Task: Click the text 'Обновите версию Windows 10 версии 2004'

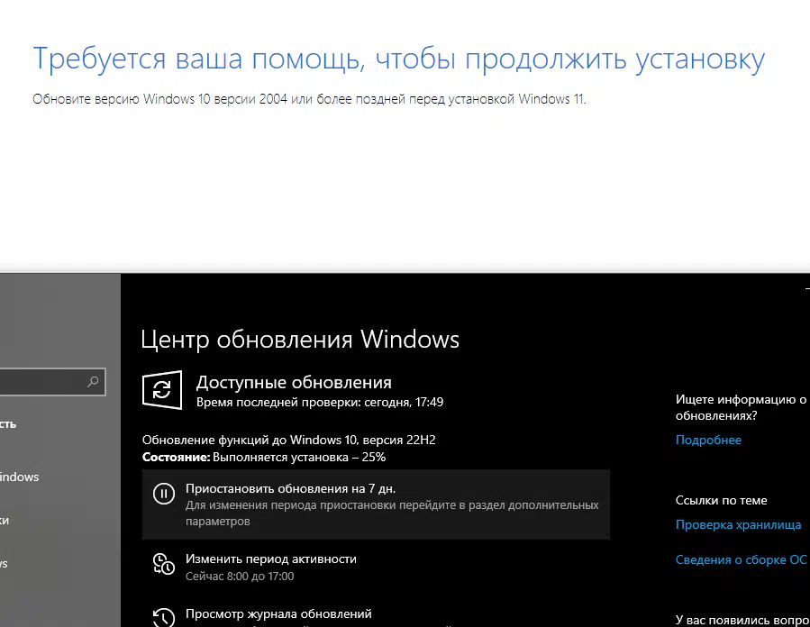Action: 159,99
